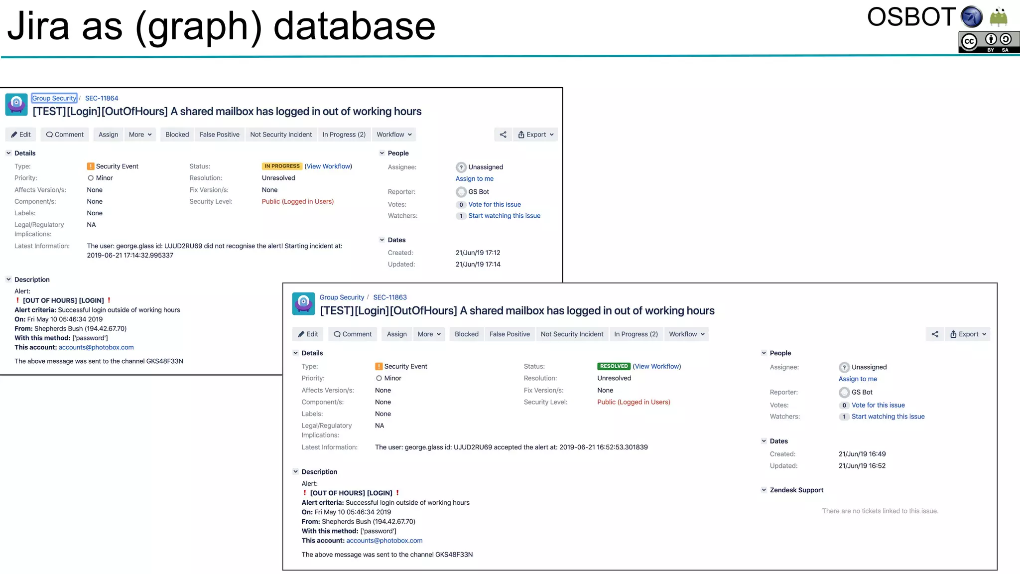Click Edit button in SEC-11864 issue

click(x=21, y=135)
